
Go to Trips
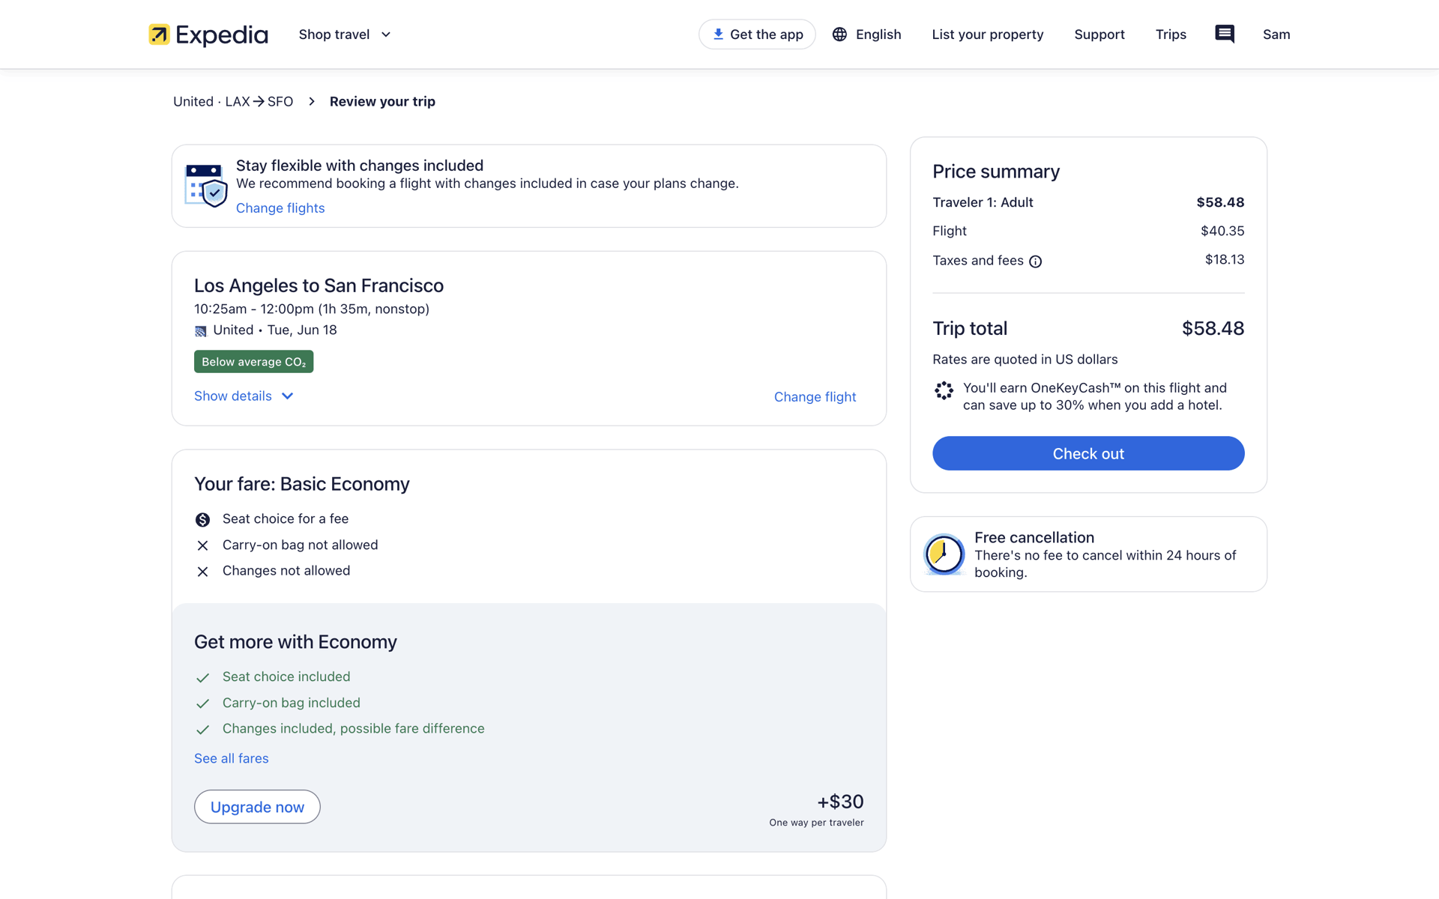click(1171, 34)
